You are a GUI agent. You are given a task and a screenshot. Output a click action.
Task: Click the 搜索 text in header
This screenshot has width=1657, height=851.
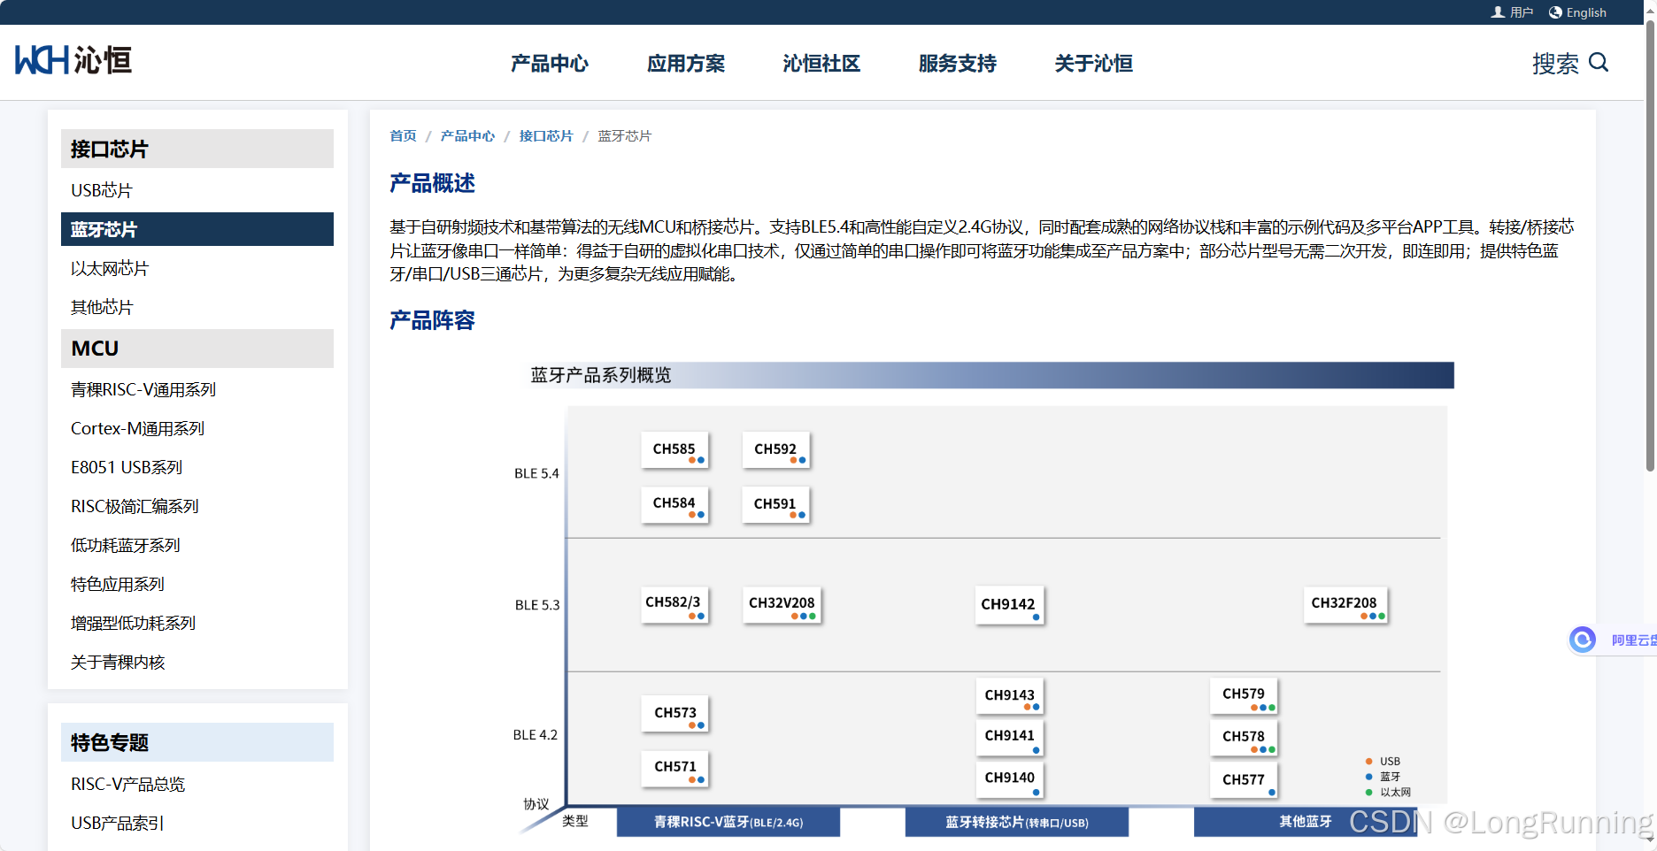[x=1555, y=64]
